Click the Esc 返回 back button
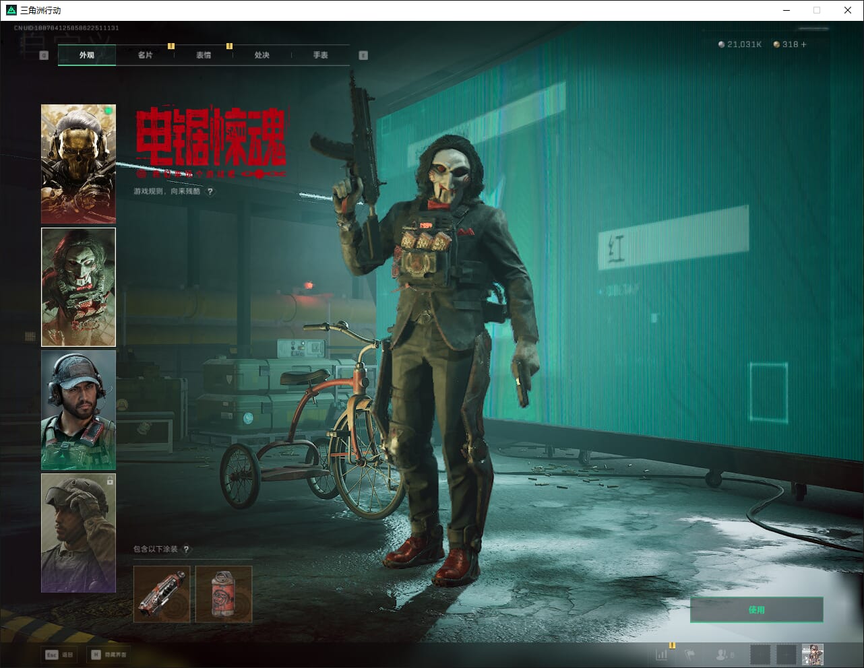864x668 pixels. (59, 655)
